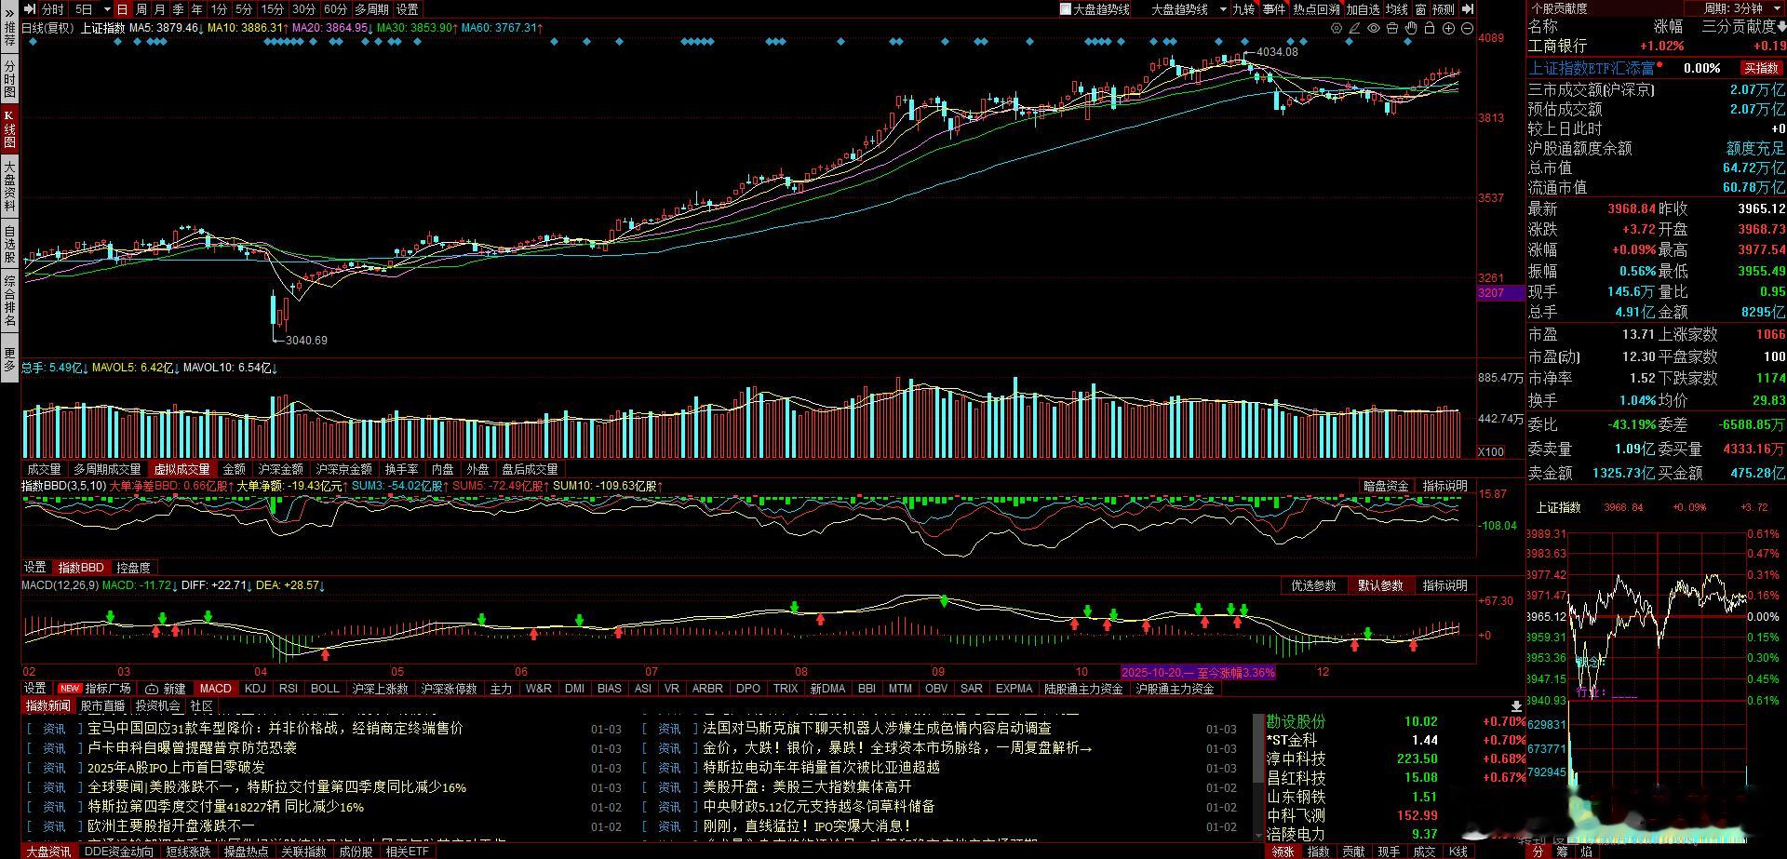Open the 股市直播 tab in news panel
Screen dimensions: 1787x859
point(101,706)
